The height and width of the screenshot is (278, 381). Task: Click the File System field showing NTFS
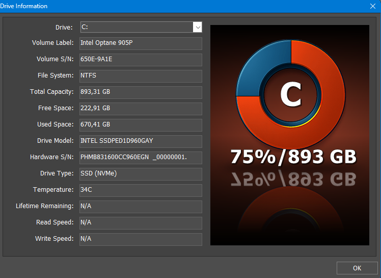click(x=141, y=76)
